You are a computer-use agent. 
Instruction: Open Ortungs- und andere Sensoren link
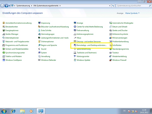89,42
